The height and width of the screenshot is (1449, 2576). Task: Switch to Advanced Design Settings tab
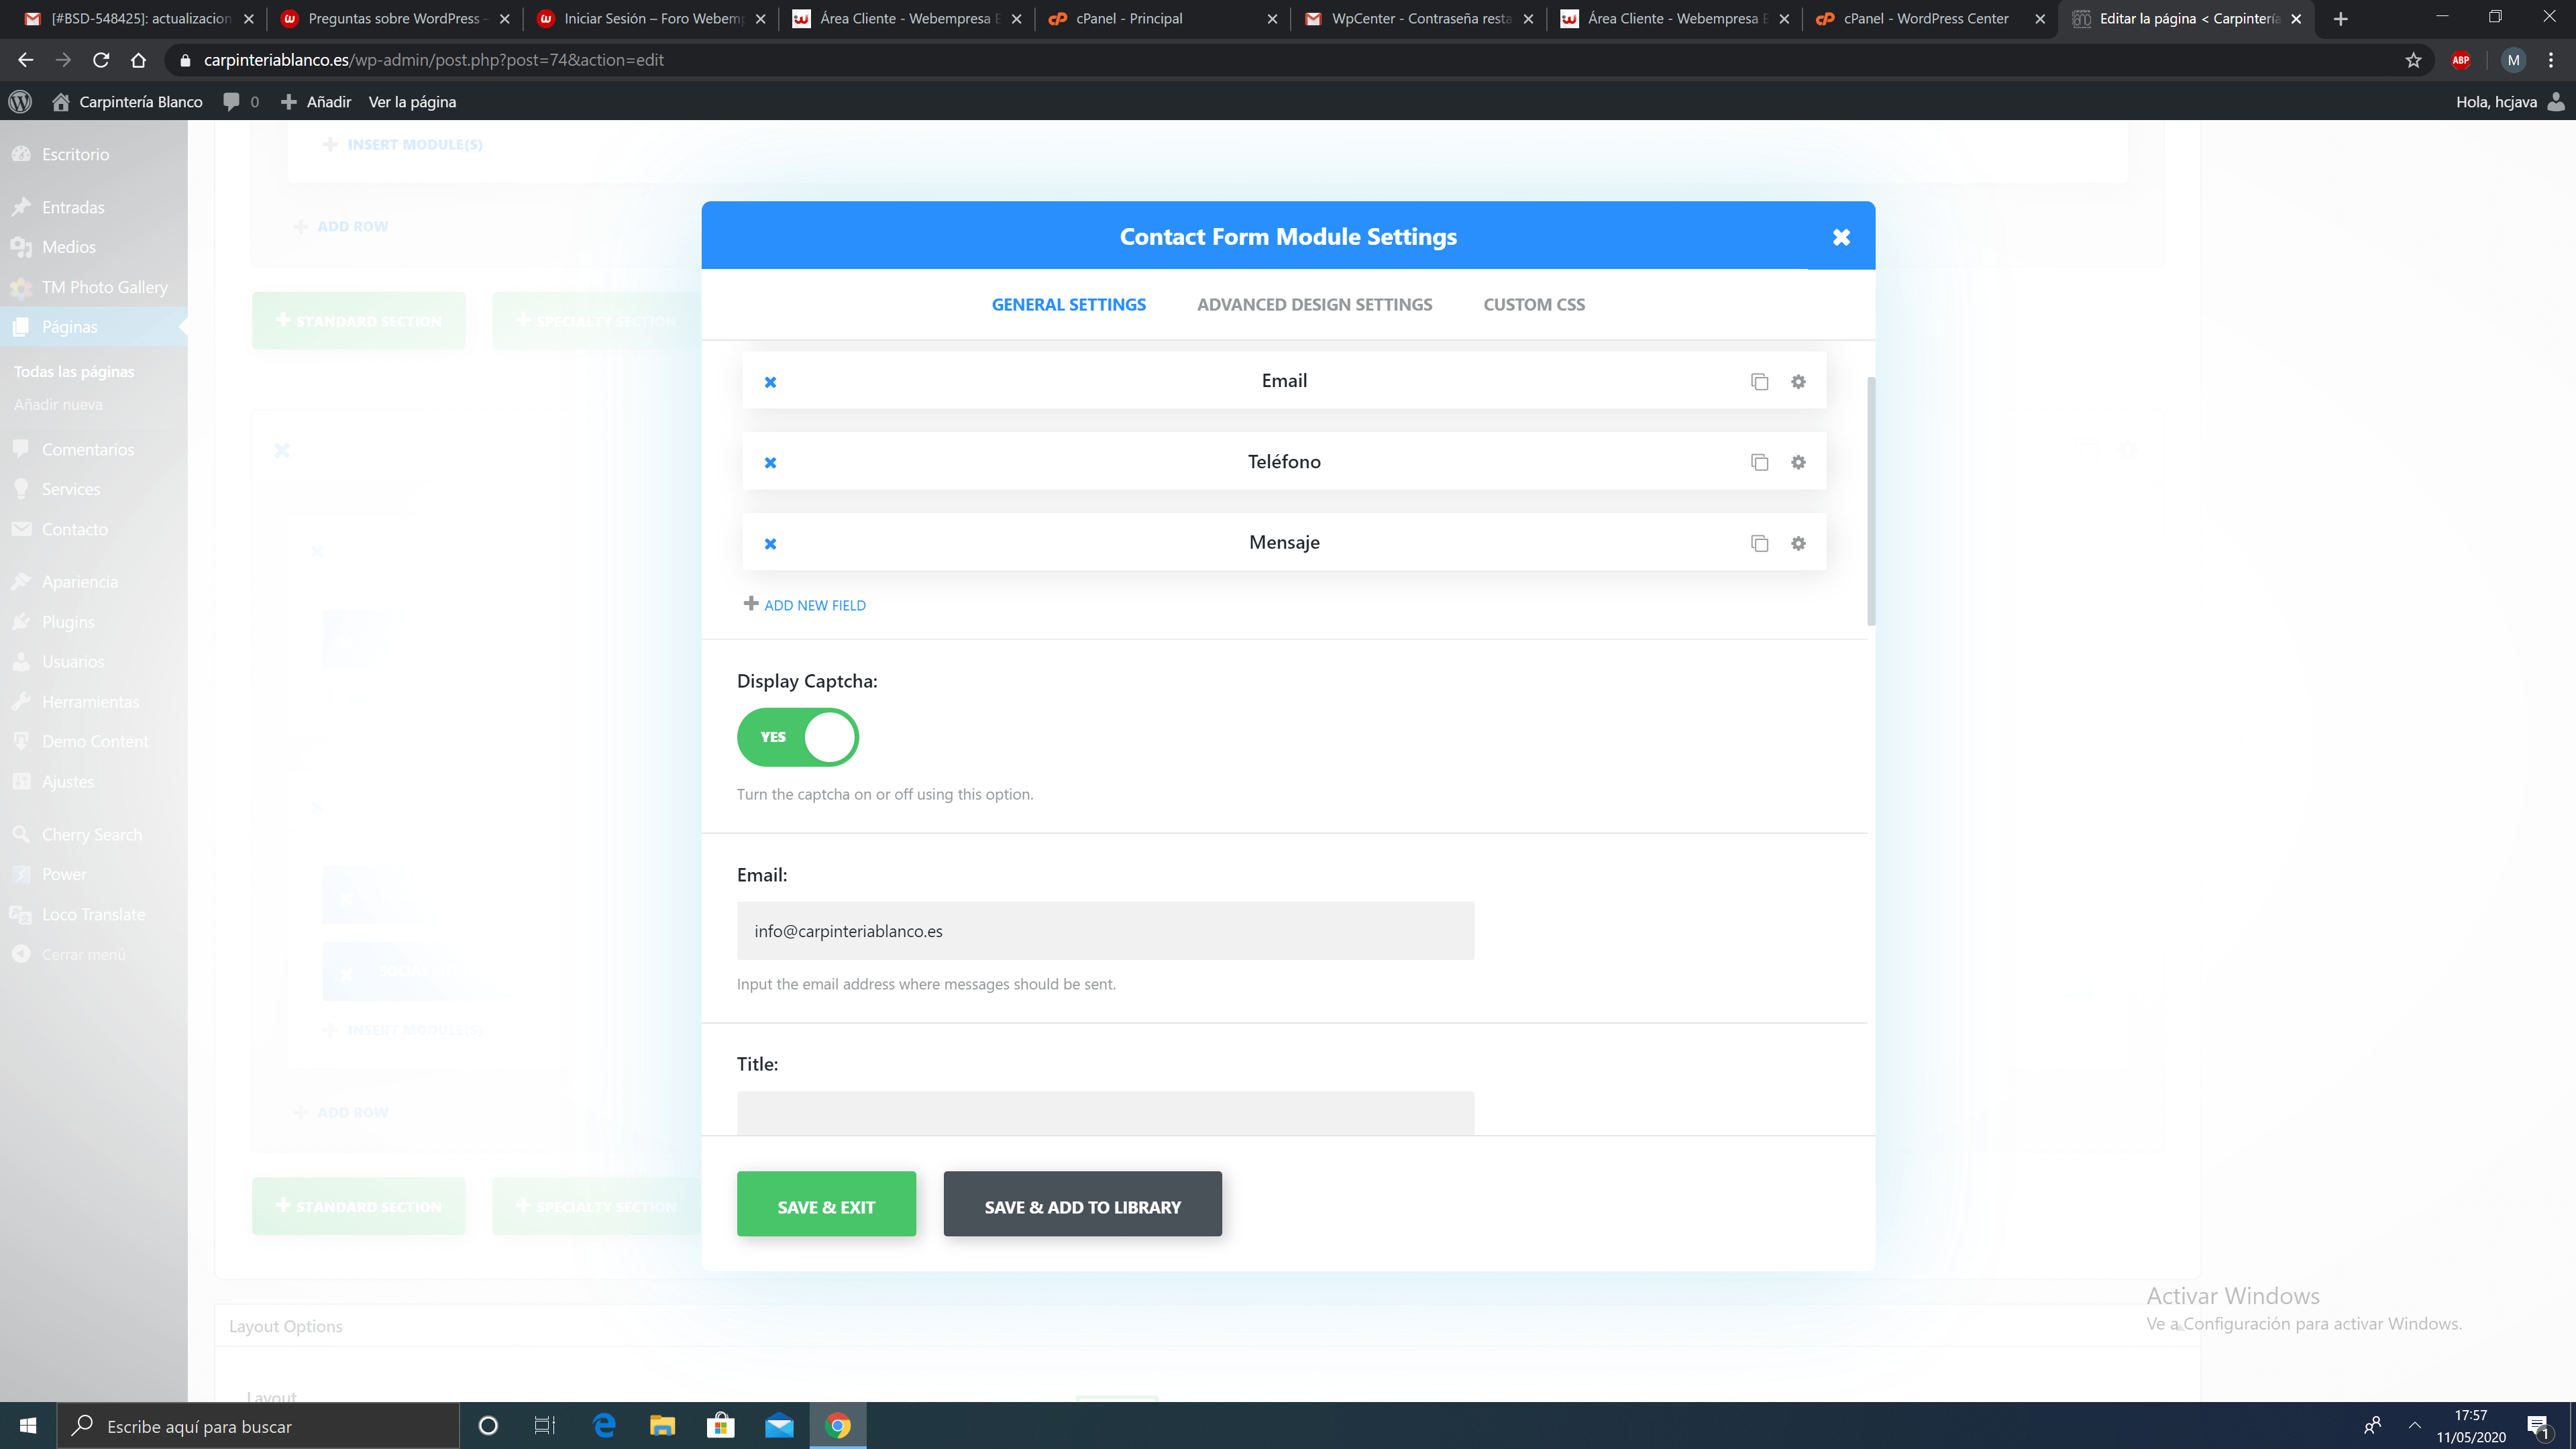tap(1314, 304)
